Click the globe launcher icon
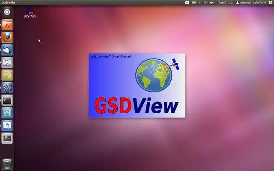 click(7, 88)
